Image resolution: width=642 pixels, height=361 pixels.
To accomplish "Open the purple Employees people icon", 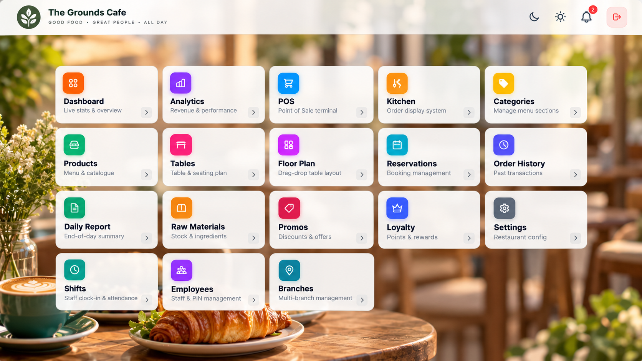I will [x=181, y=270].
